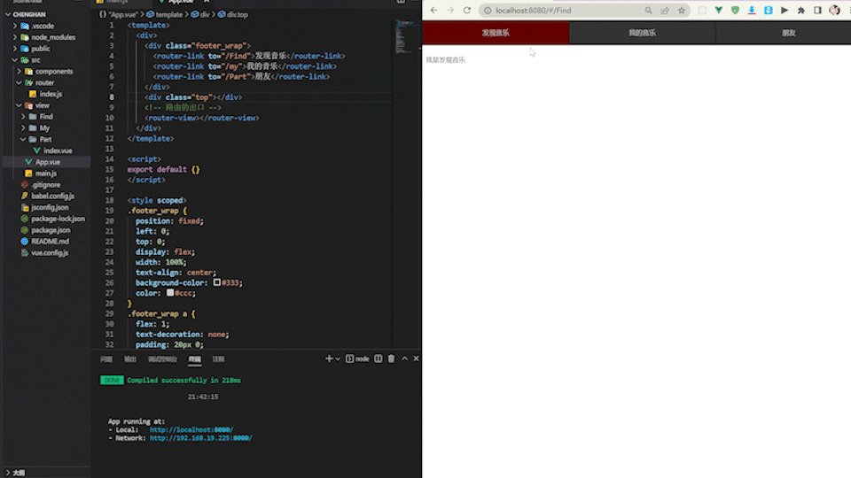
Task: Open the green shield extension
Action: 735,11
